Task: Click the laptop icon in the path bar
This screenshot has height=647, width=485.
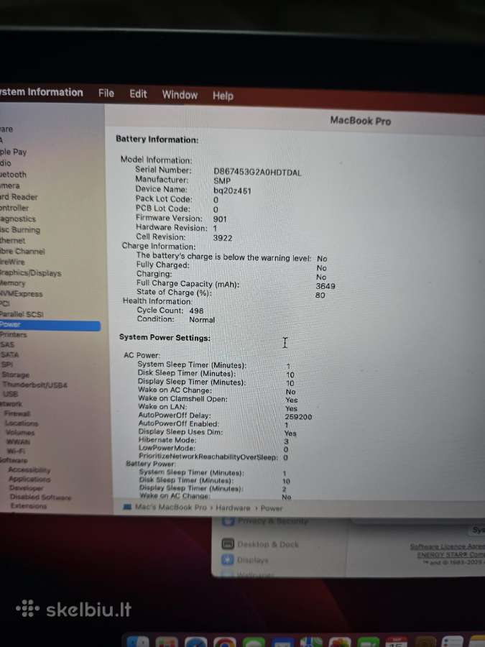Action: pos(127,507)
